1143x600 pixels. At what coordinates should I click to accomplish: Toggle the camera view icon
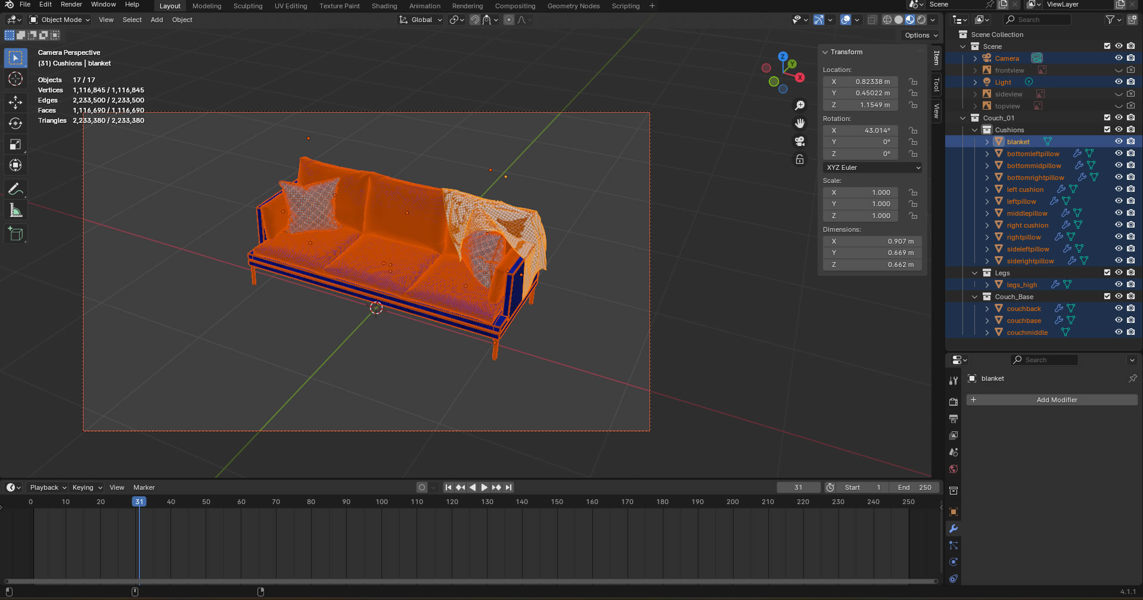click(x=800, y=141)
